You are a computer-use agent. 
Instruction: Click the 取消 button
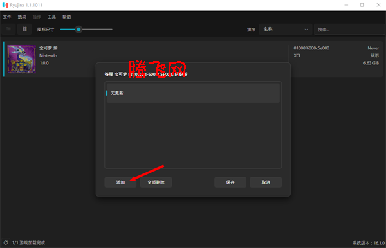point(266,182)
